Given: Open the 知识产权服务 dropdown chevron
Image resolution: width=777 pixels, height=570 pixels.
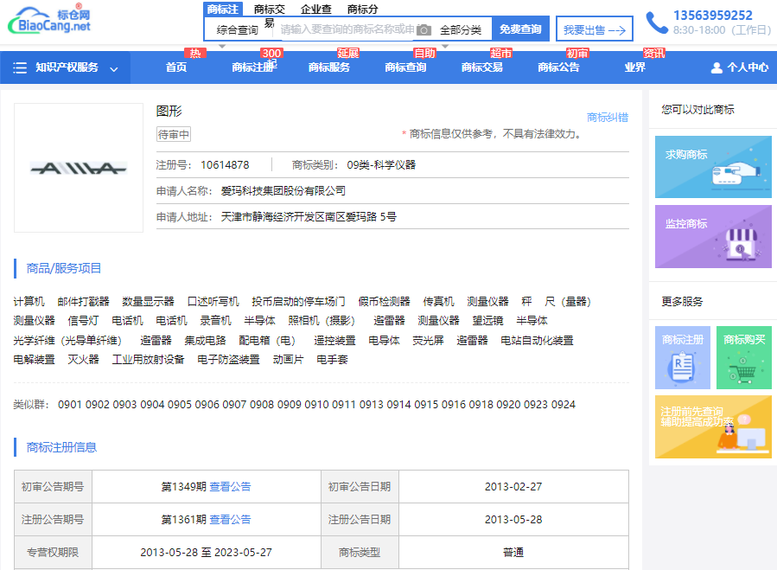Looking at the screenshot, I should click(x=114, y=69).
